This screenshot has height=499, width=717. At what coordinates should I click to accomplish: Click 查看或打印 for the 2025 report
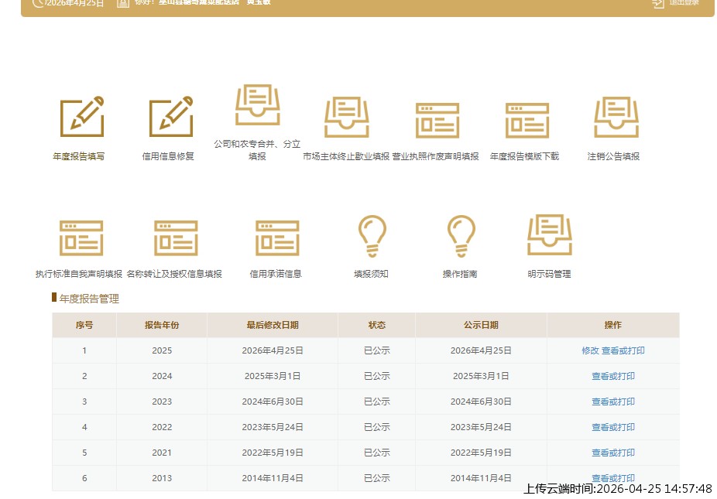pos(623,350)
